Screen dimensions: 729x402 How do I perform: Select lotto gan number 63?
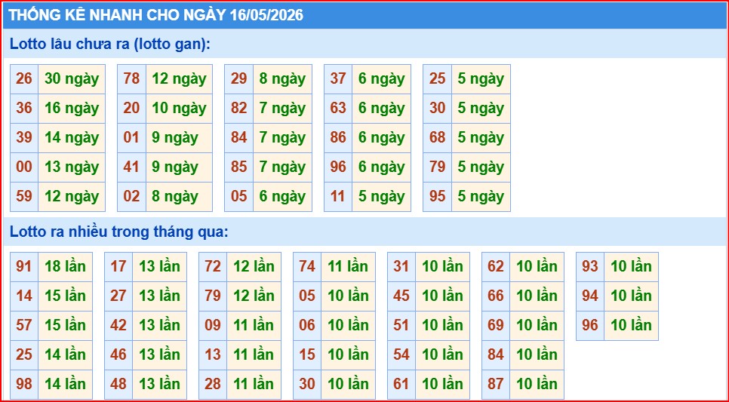338,109
